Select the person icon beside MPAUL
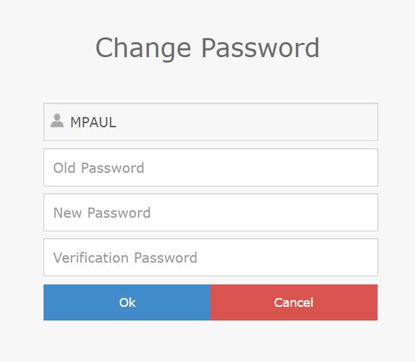The height and width of the screenshot is (362, 415). [x=57, y=121]
